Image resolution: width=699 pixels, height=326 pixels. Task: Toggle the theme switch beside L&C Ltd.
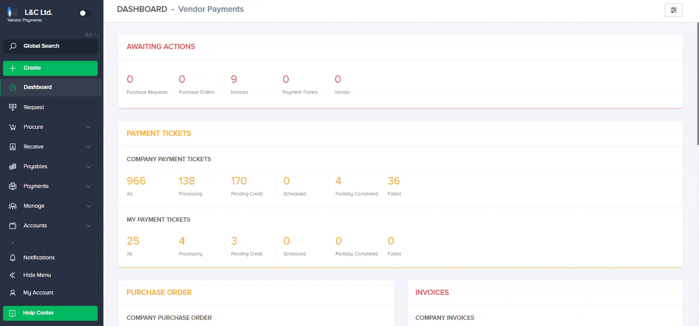[x=85, y=13]
